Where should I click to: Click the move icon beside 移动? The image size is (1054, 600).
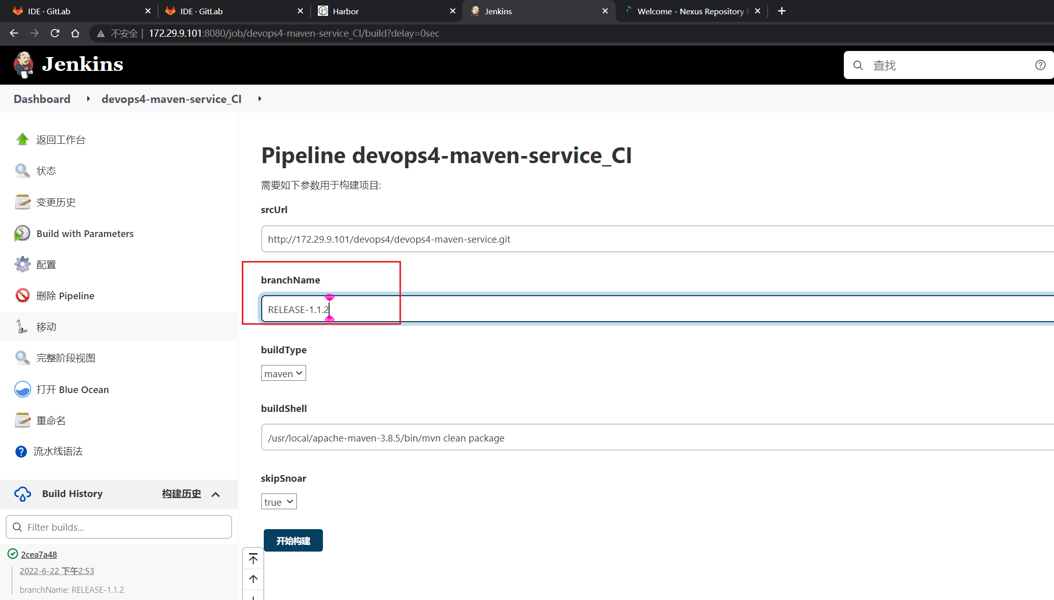coord(22,327)
